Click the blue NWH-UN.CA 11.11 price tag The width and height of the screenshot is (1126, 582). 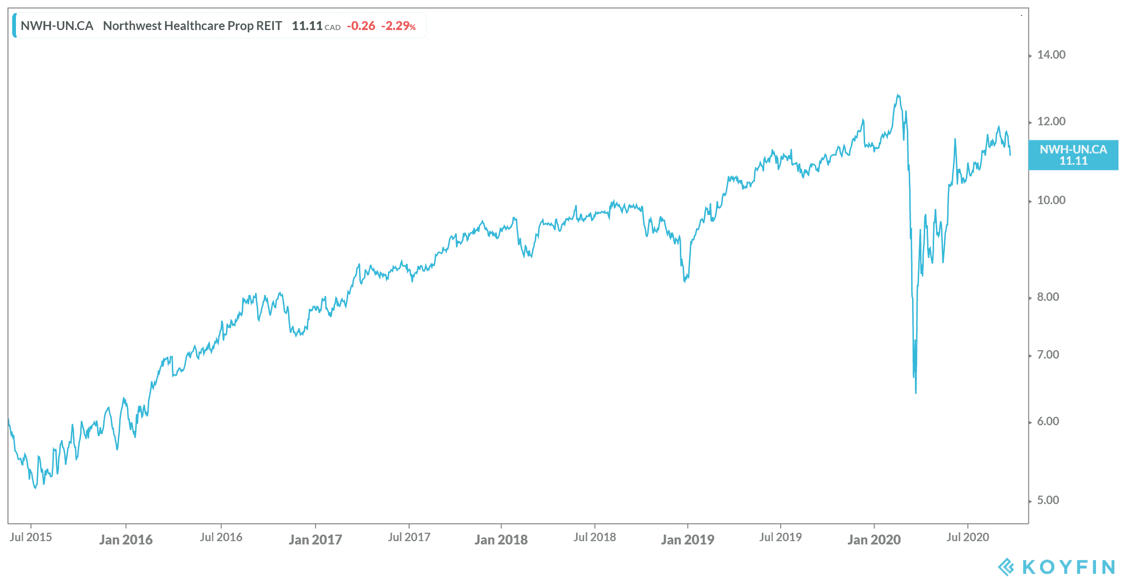[x=1073, y=155]
